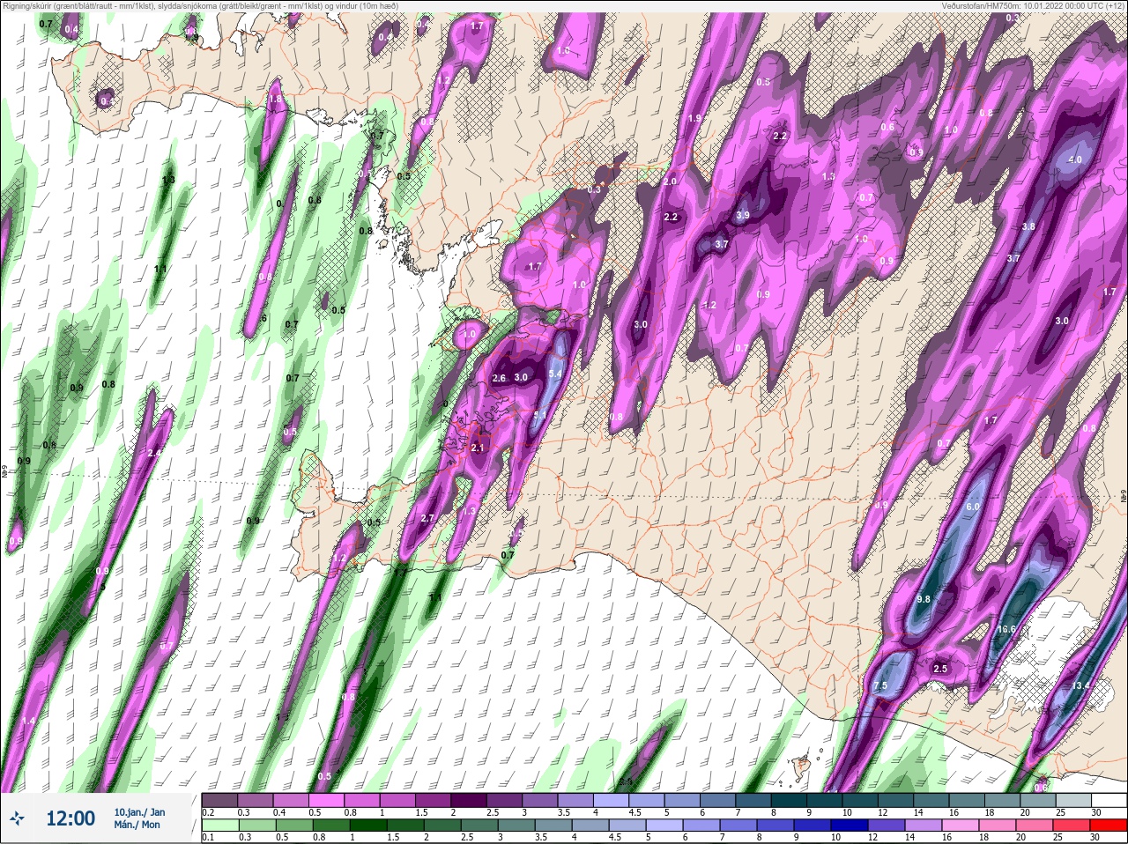
Task: Click the 12:00 forecast time label
Action: point(70,818)
